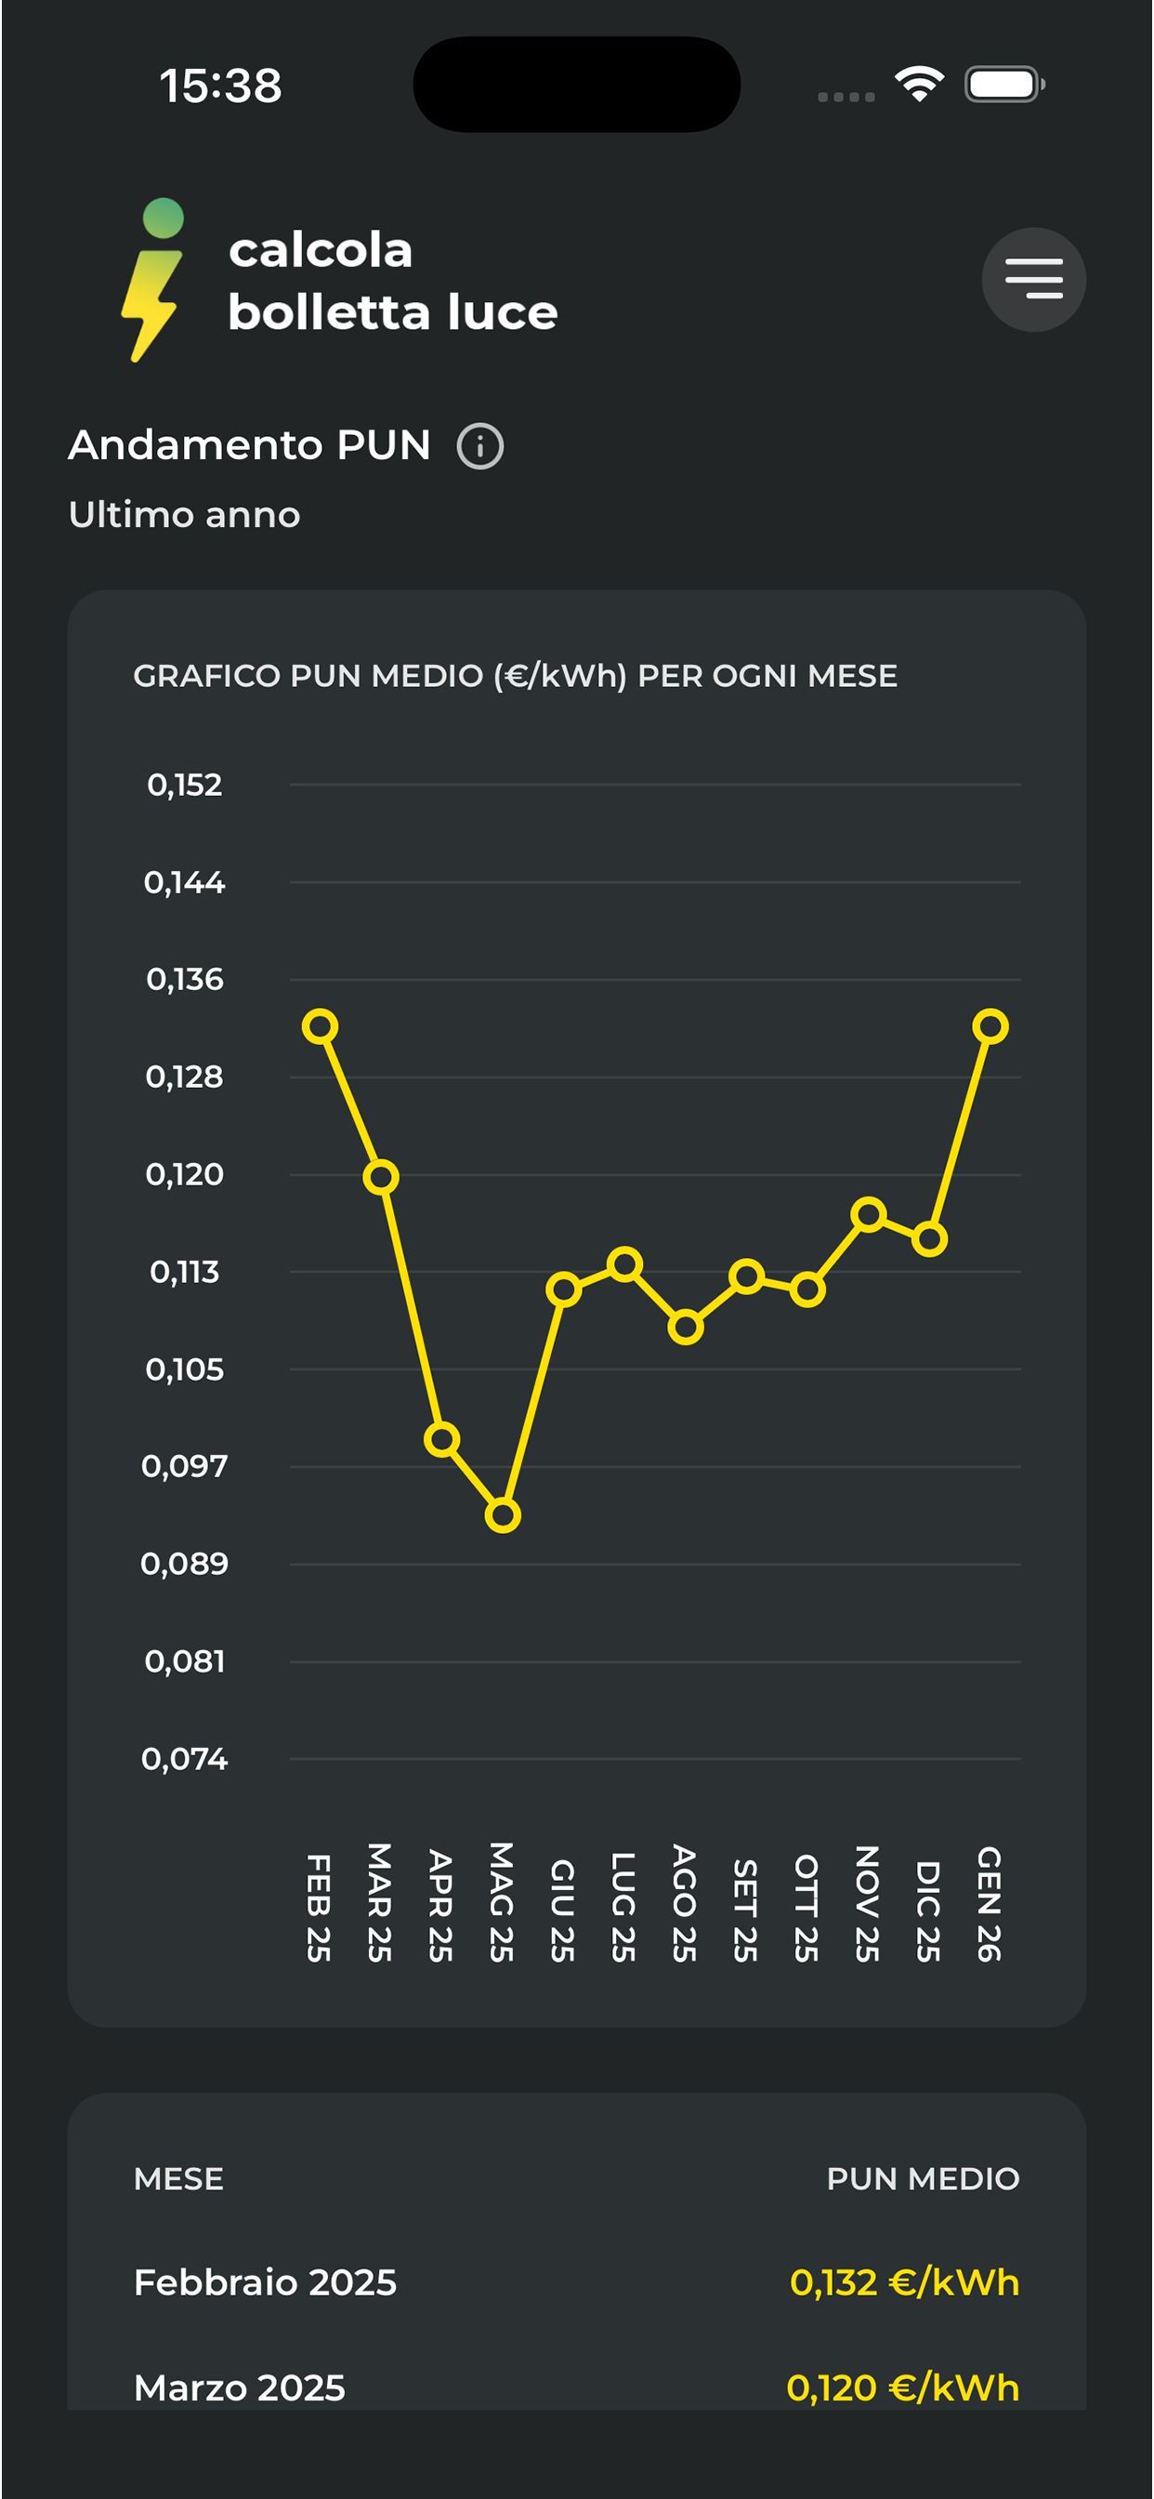Screen dimensions: 1154x2499
Task: Tap the Marzo 2025 table row
Action: point(576,2387)
